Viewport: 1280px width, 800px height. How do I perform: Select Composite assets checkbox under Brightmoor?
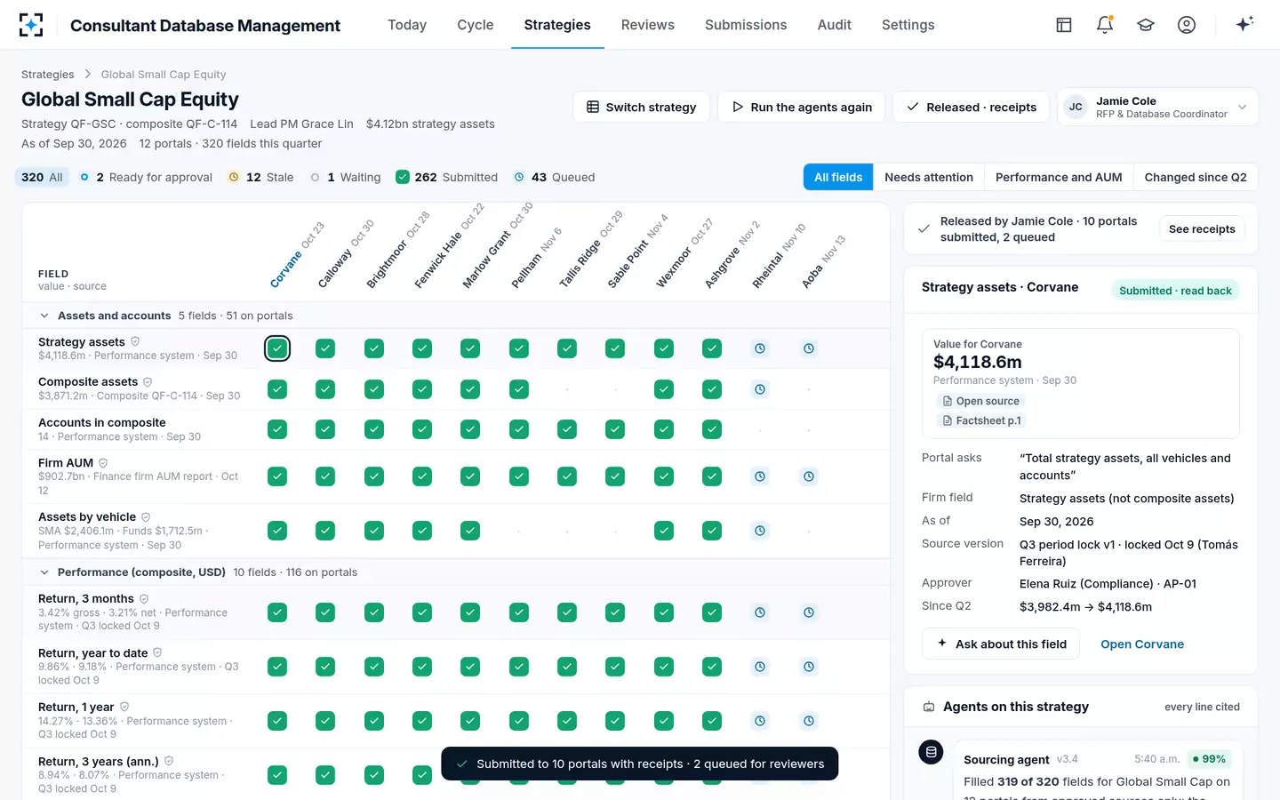[374, 389]
